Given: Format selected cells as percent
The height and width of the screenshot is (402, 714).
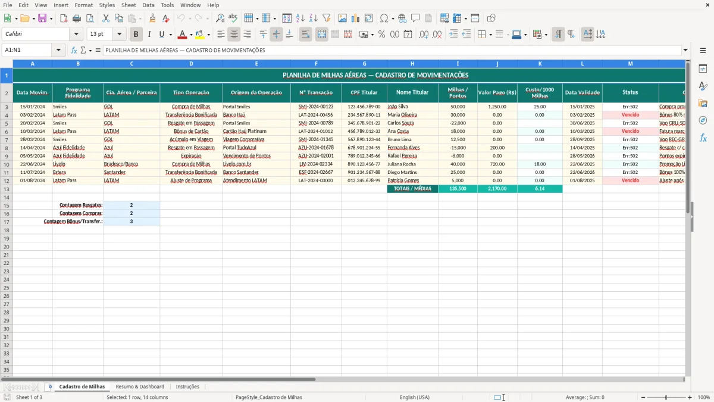Looking at the screenshot, I should pyautogui.click(x=381, y=35).
